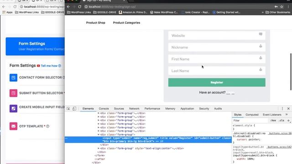292x164 pixels.
Task: Click Form Settings blue banner
Action: [35, 46]
